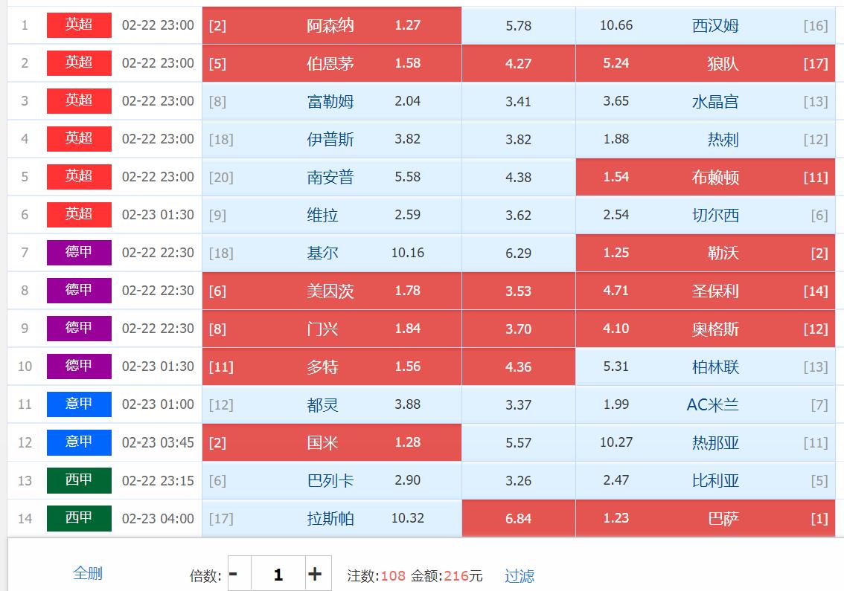Screen dimensions: 844x591
Task: Deselect draw odds 6.84 in row 14
Action: [x=518, y=518]
